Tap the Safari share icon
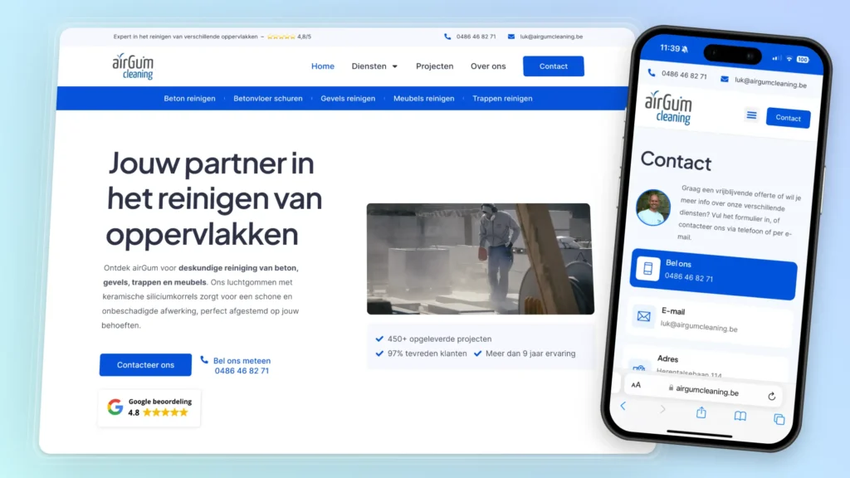850x478 pixels. coord(701,412)
